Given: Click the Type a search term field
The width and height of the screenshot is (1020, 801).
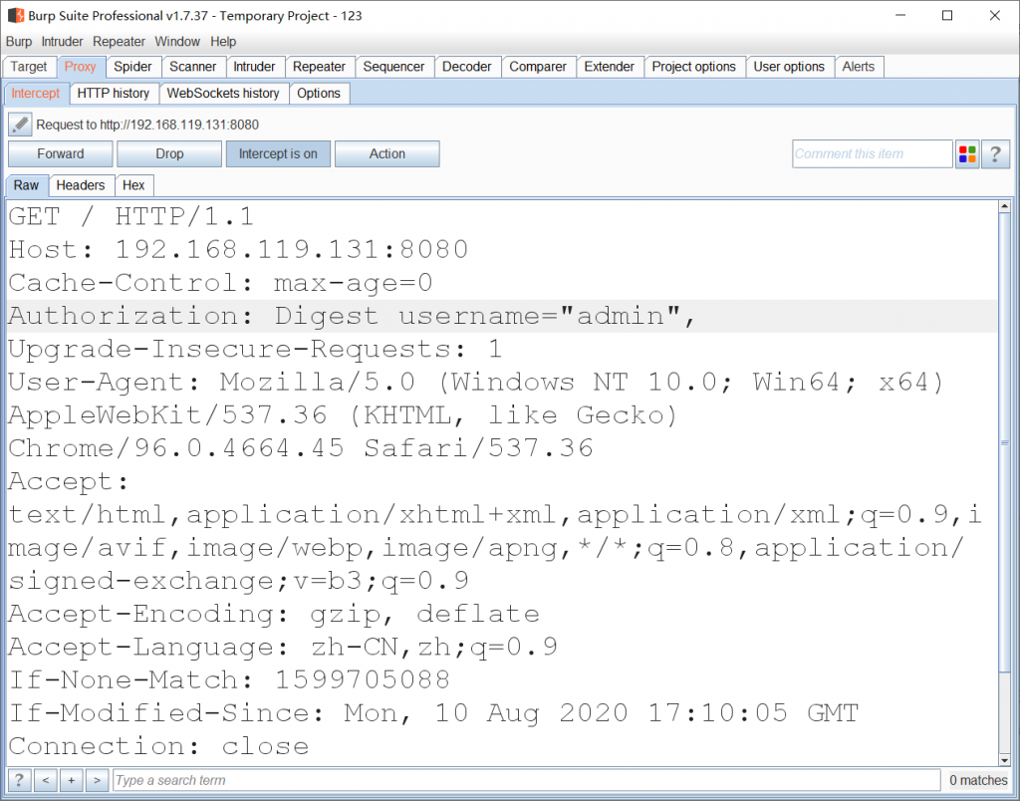Looking at the screenshot, I should point(527,779).
